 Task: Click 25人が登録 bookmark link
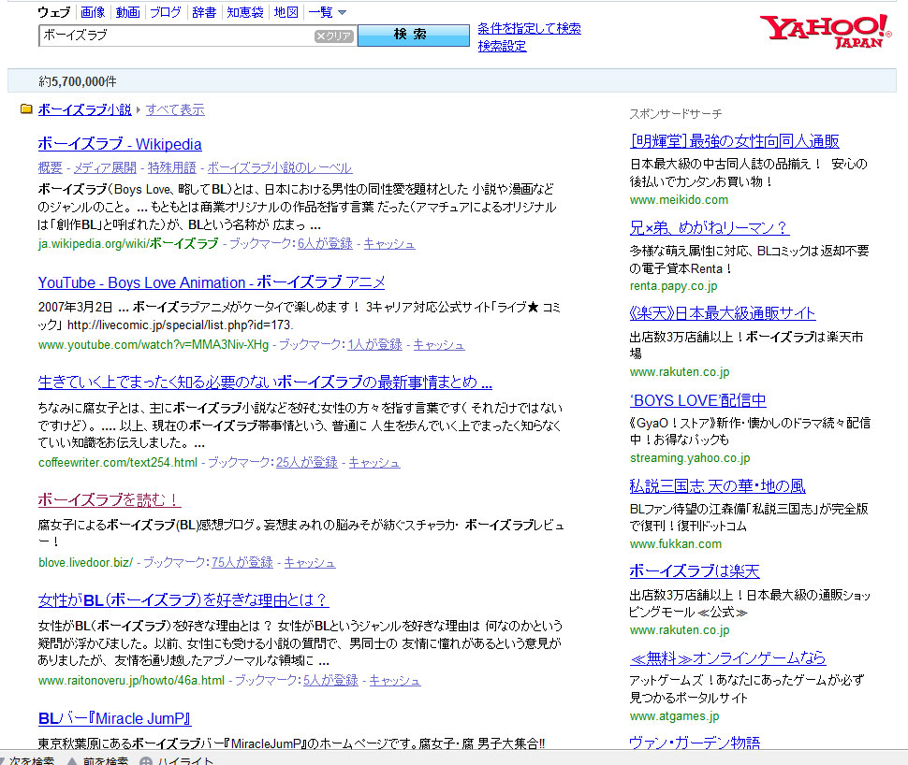click(x=307, y=462)
